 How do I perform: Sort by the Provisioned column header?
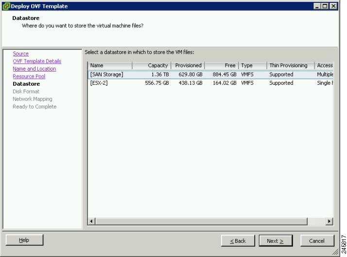pos(188,65)
